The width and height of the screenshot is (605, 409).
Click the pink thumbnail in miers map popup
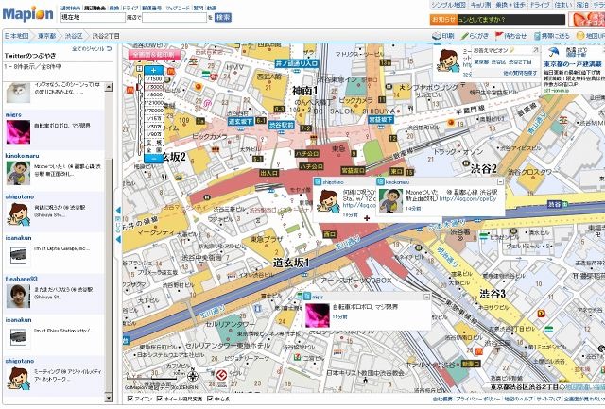coord(318,315)
